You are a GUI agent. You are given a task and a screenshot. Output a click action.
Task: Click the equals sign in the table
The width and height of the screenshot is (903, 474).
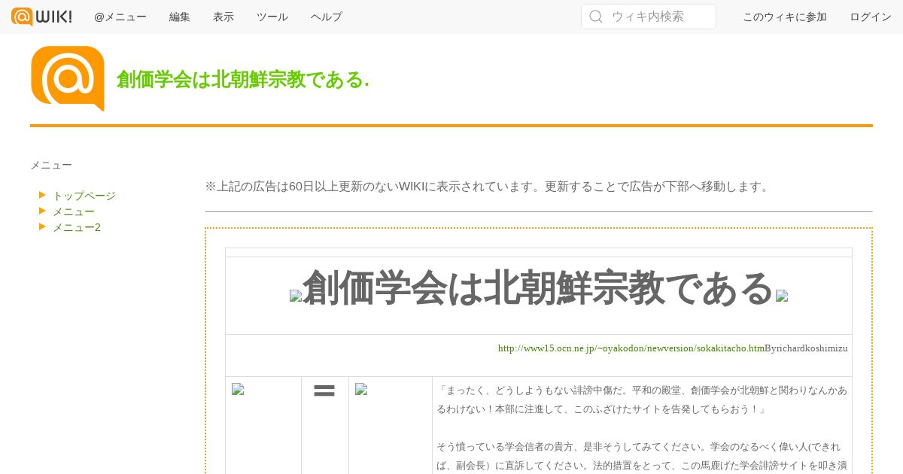click(x=324, y=390)
